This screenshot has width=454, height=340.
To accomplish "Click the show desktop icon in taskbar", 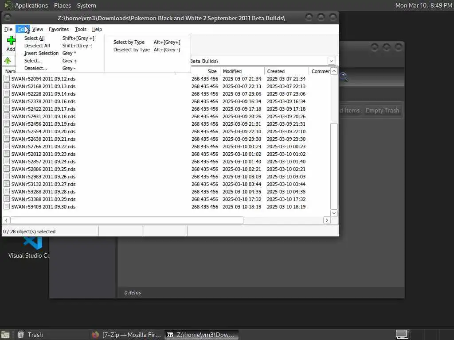I will coord(5,335).
